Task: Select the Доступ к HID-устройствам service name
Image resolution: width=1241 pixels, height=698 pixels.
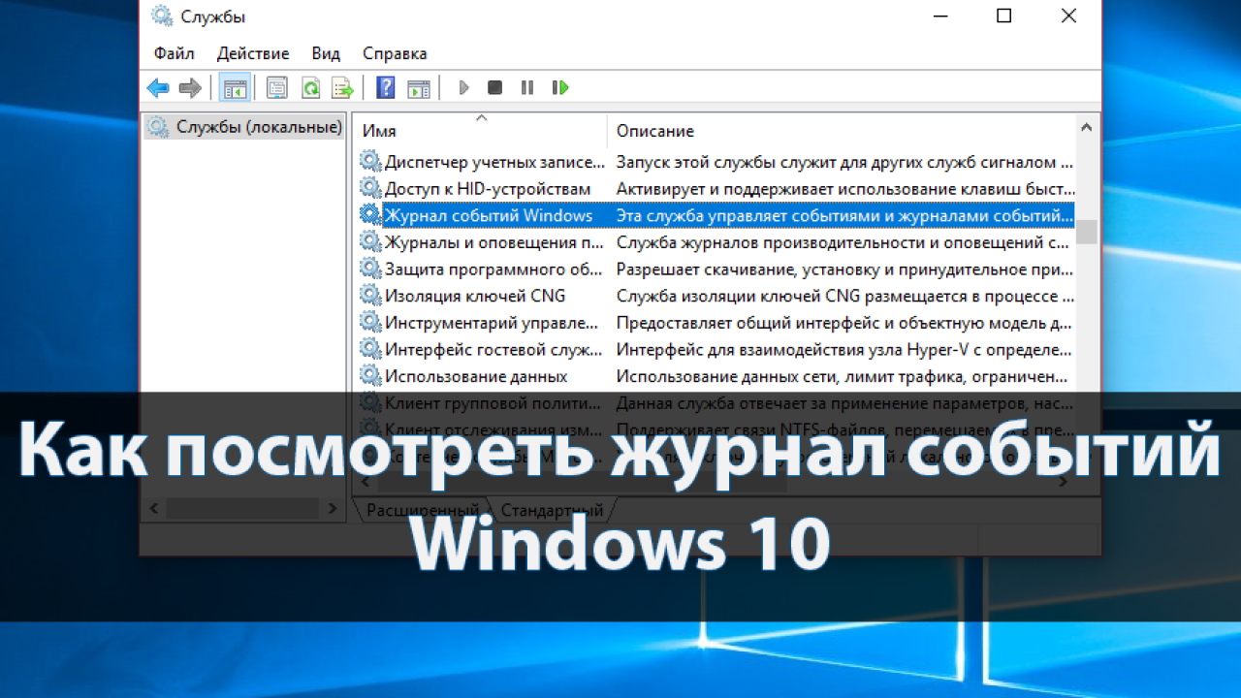Action: (x=487, y=188)
